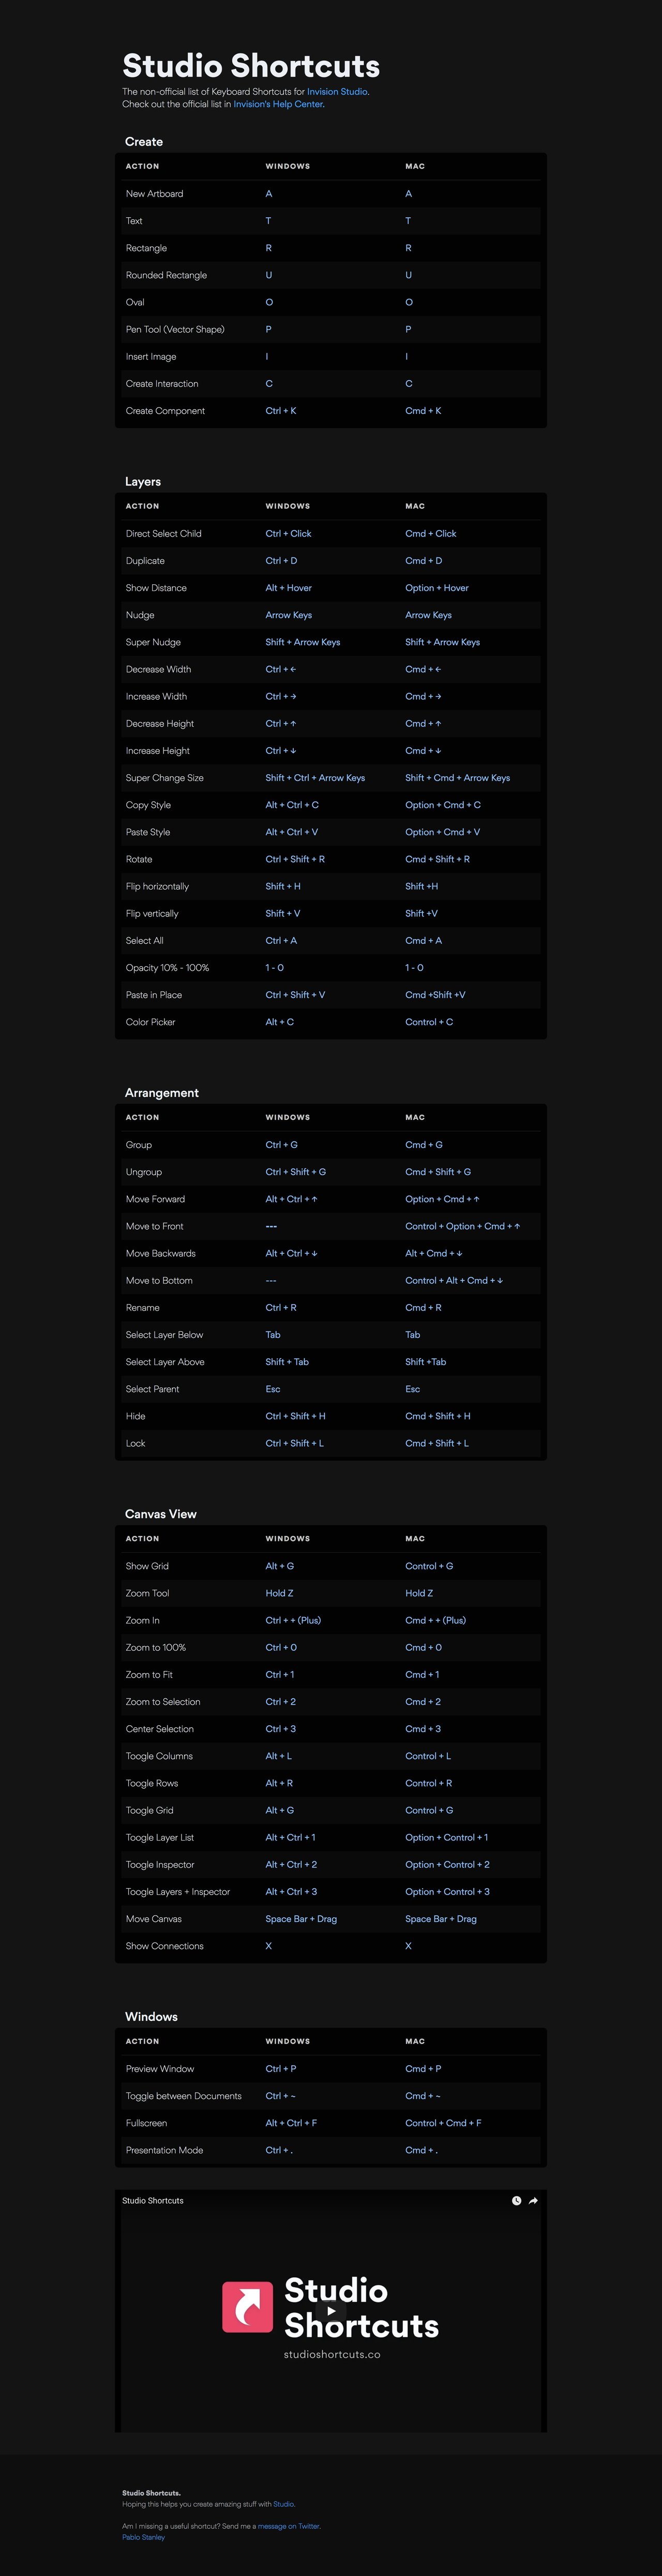Screen dimensions: 662x2576
Task: Open Invision's Help Center link
Action: pos(278,104)
